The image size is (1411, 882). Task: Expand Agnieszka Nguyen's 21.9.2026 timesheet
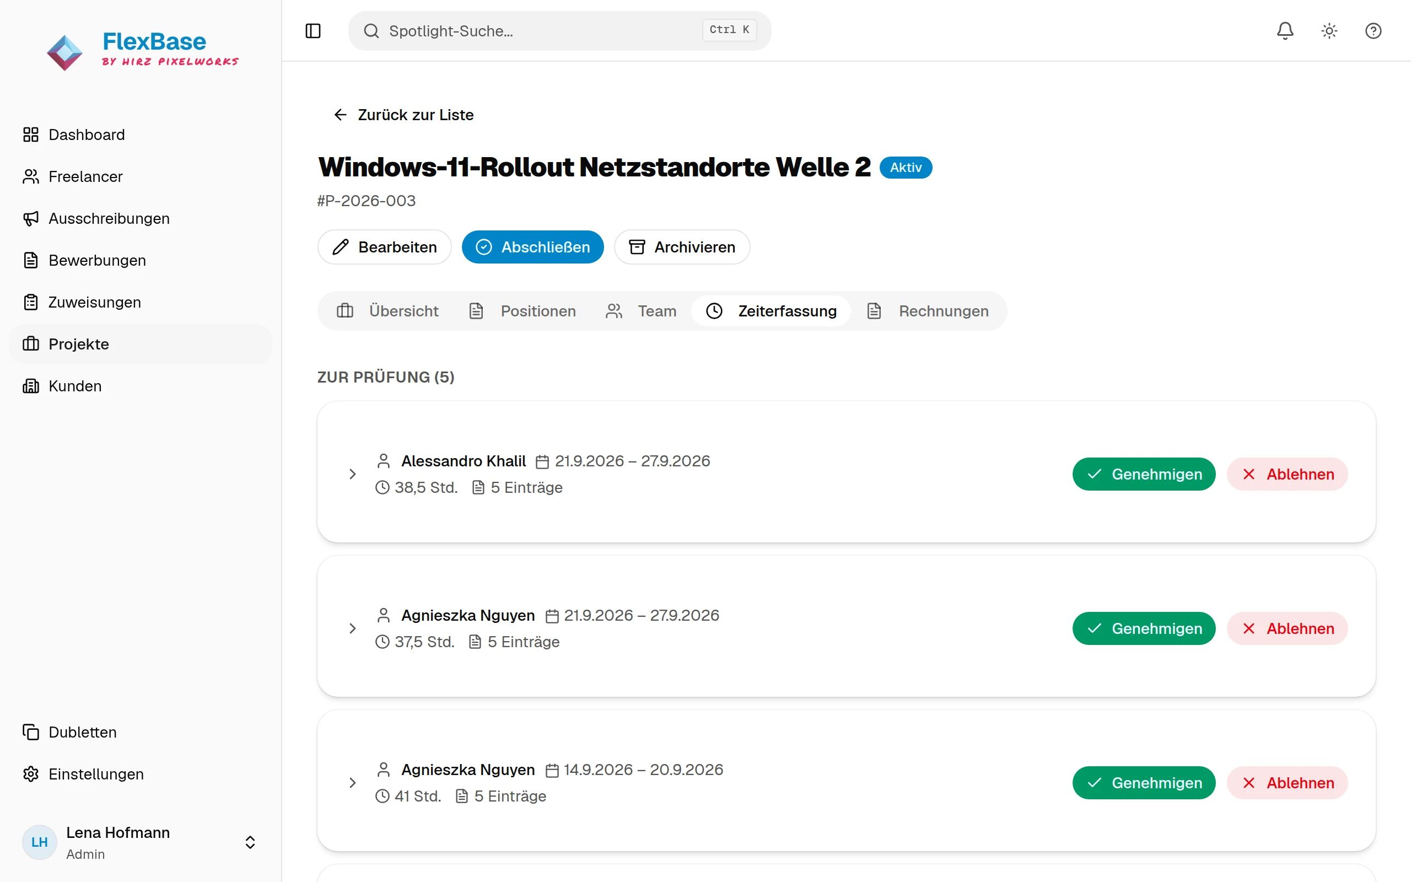352,629
